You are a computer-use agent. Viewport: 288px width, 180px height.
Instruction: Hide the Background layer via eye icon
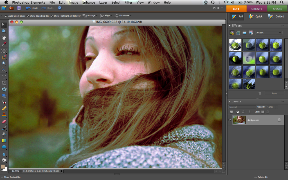pyautogui.click(x=230, y=120)
